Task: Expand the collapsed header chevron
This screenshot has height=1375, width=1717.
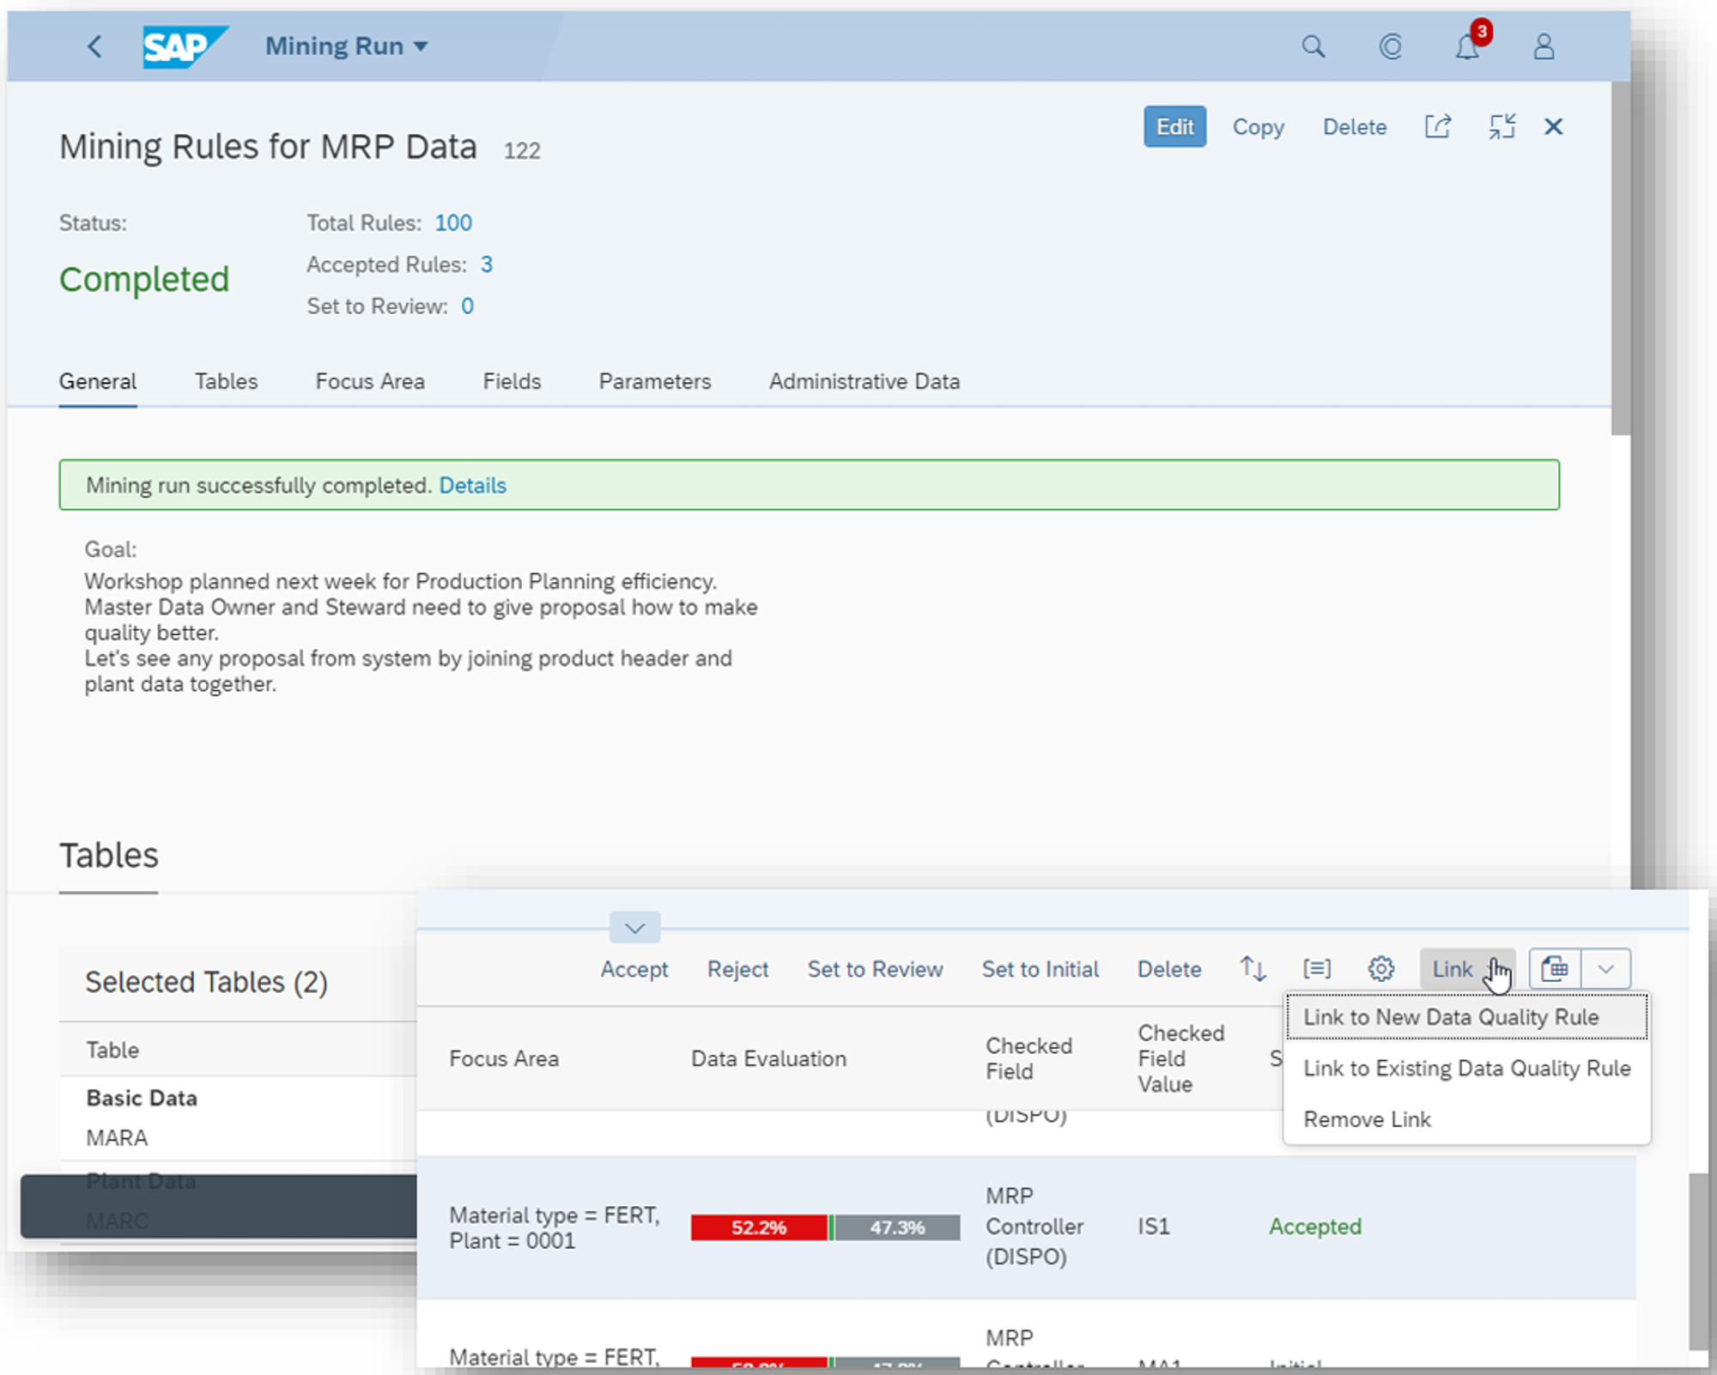Action: pyautogui.click(x=634, y=928)
